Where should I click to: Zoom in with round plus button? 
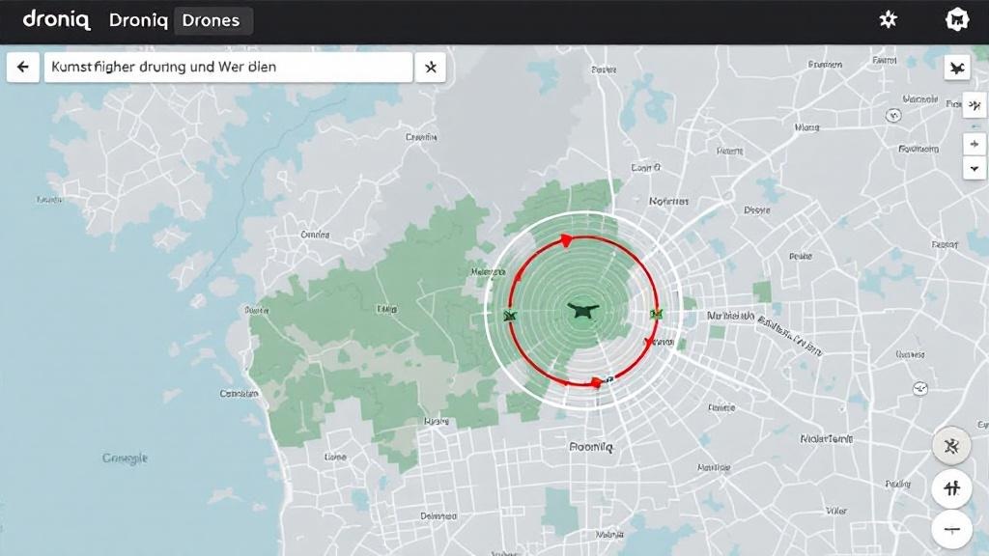(x=951, y=488)
